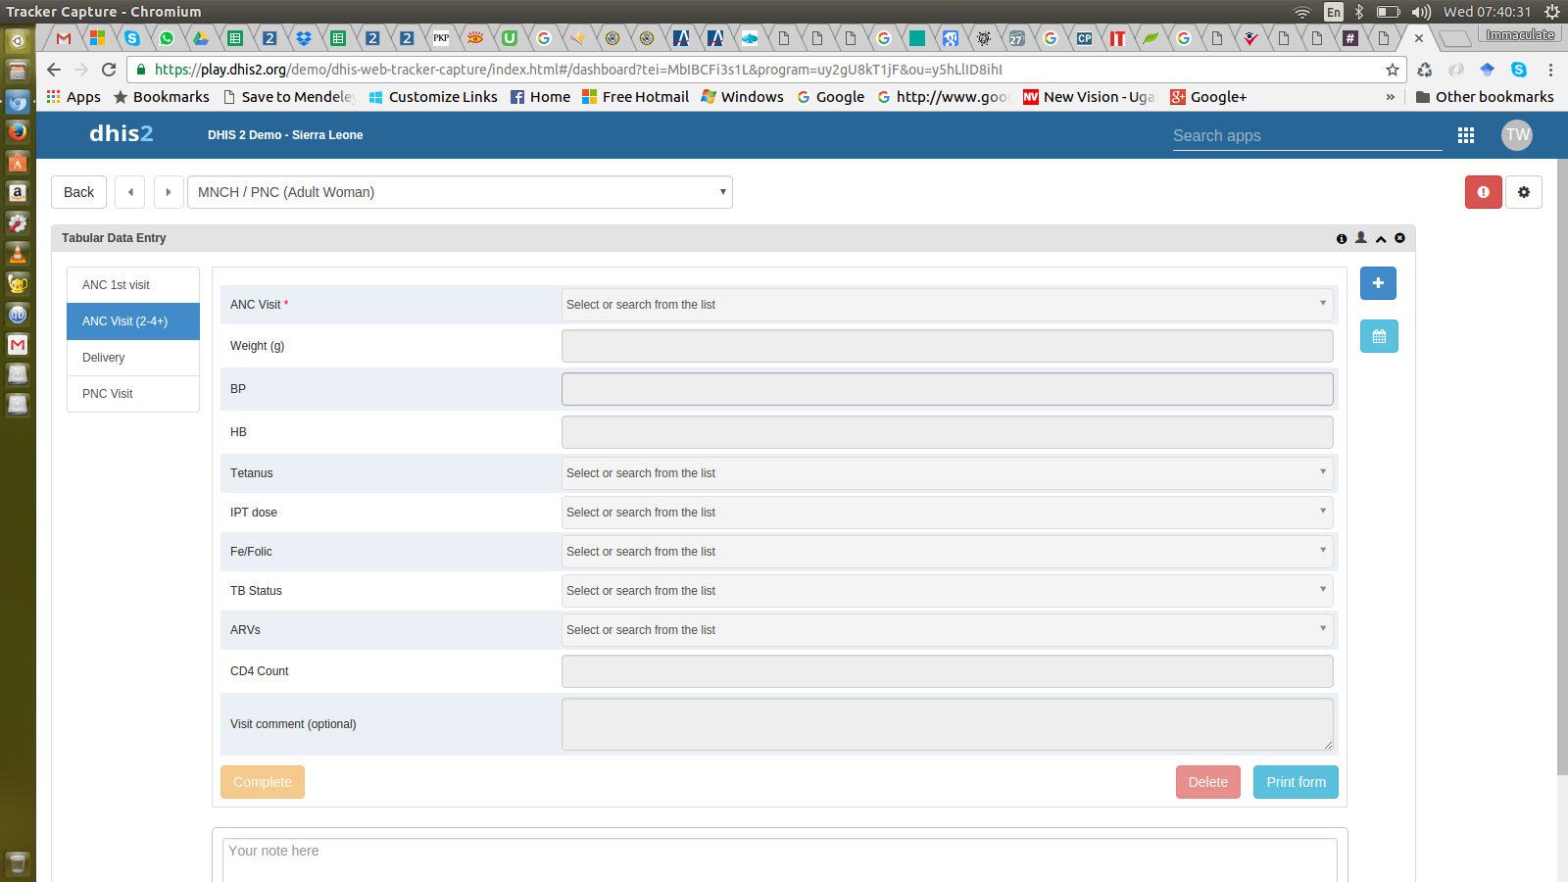Collapse the Tabular Data Entry widget
The height and width of the screenshot is (882, 1568).
click(x=1381, y=238)
